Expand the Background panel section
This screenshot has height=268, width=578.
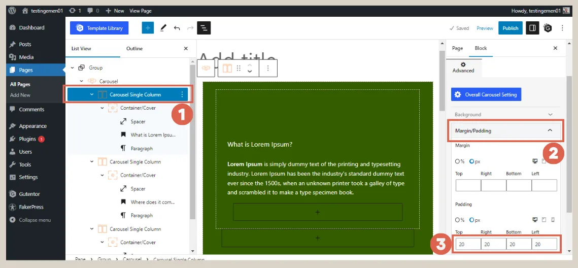click(x=550, y=115)
